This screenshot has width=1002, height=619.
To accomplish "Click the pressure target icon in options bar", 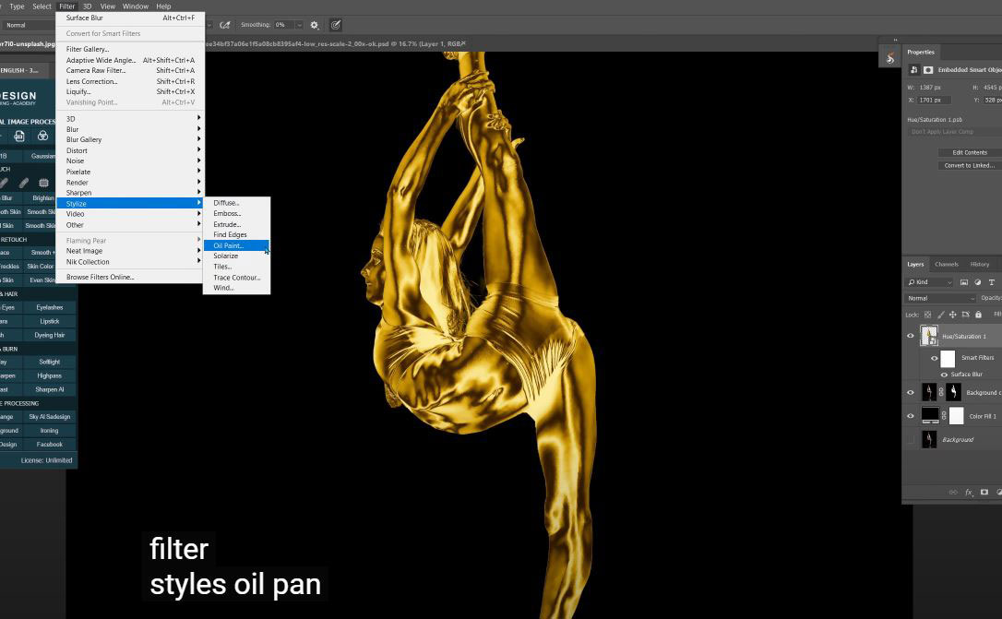I will [x=336, y=25].
